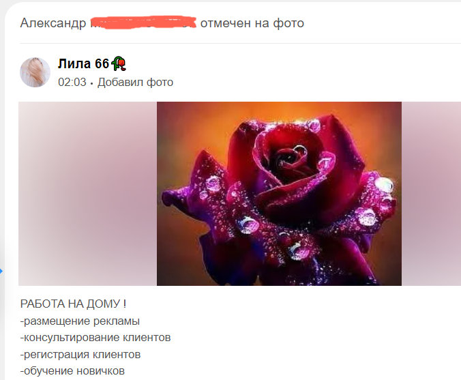
Task: Click the rose emoji beside Лила 66
Action: pyautogui.click(x=119, y=63)
